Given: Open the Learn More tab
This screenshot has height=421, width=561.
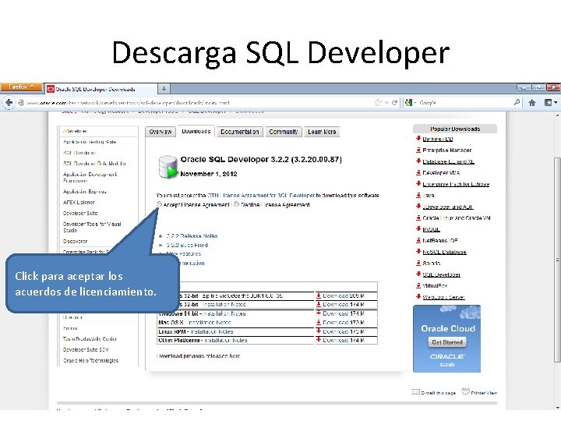Looking at the screenshot, I should click(x=322, y=132).
